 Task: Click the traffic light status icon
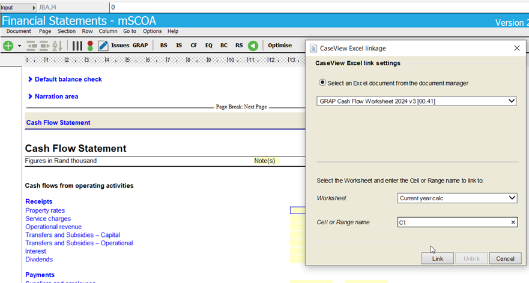click(x=90, y=46)
